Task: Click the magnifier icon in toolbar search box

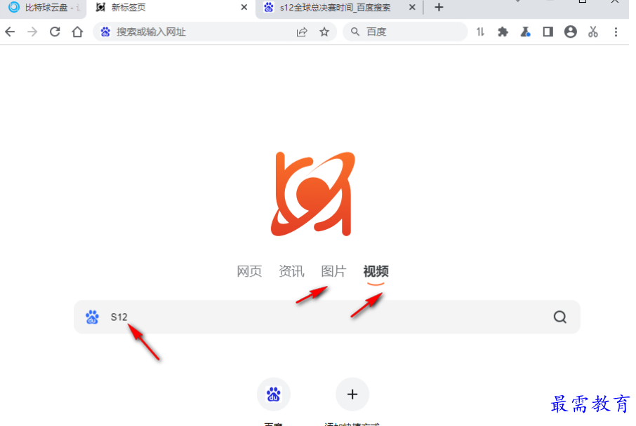Action: (x=355, y=32)
